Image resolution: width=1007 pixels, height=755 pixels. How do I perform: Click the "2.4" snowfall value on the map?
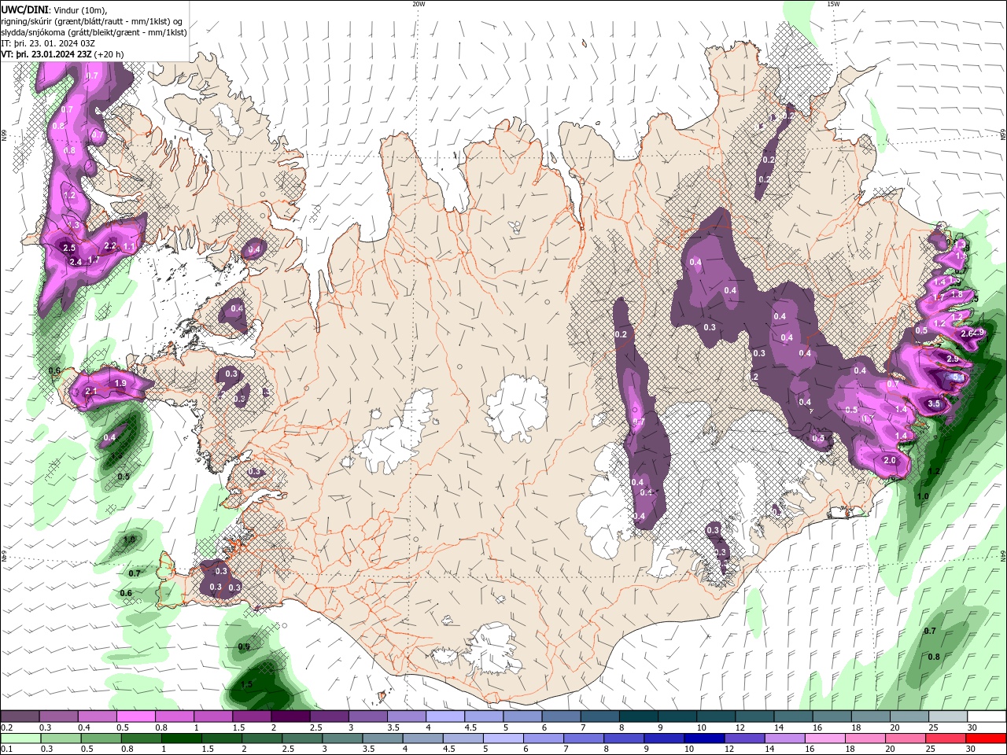coord(76,262)
